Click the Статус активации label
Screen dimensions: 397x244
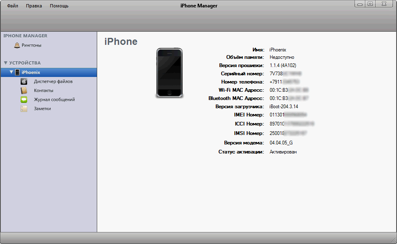pyautogui.click(x=241, y=152)
